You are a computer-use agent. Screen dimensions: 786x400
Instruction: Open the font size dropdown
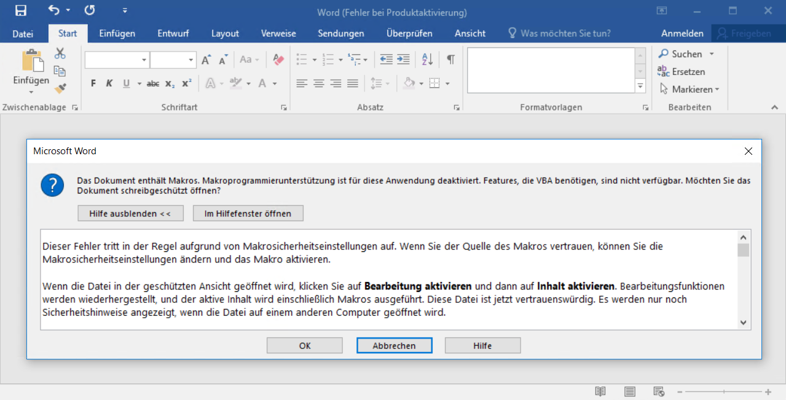pos(191,60)
